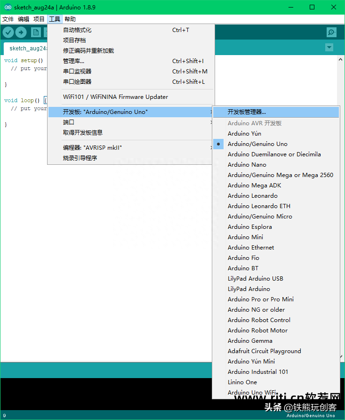Open 管理库 library manager

pos(131,61)
